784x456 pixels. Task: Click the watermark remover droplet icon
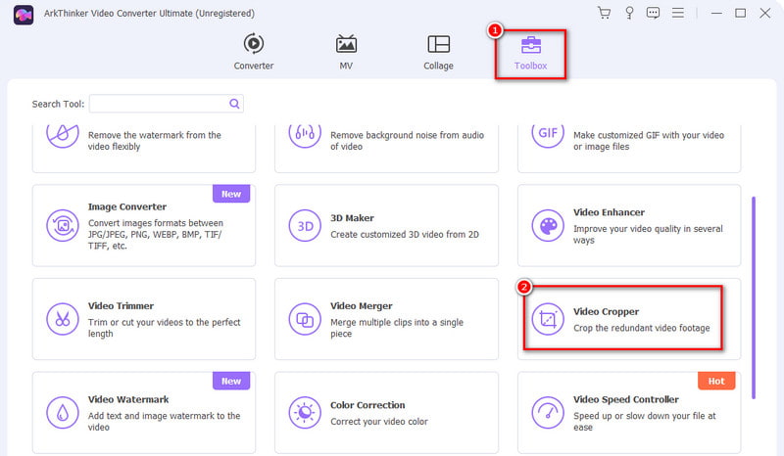pos(63,134)
